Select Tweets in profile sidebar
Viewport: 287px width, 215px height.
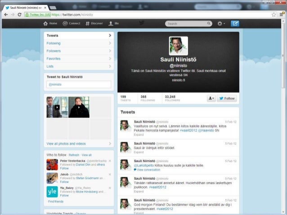(x=79, y=35)
